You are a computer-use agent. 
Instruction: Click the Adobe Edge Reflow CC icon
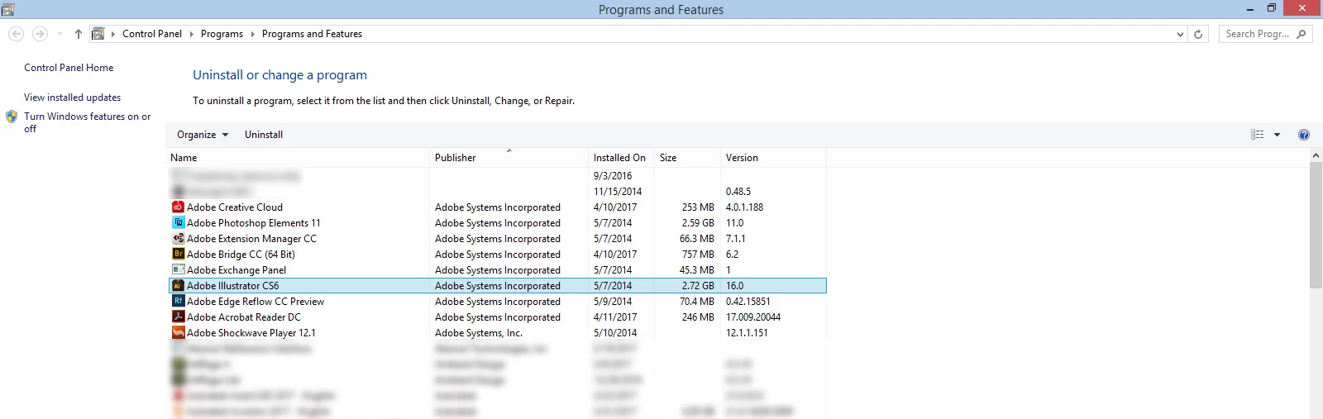click(x=178, y=302)
